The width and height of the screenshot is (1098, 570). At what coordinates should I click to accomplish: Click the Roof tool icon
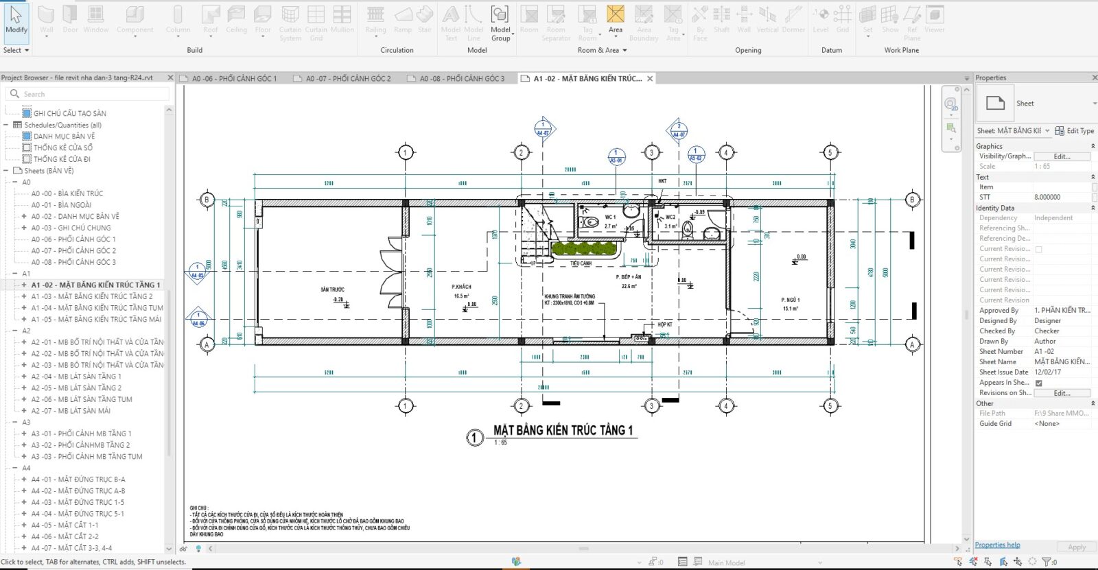pos(211,14)
